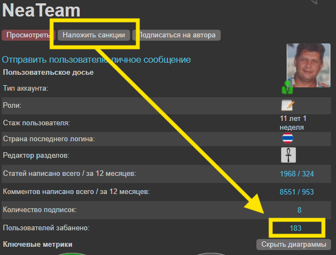Select the Тип аккаунта row label
The height and width of the screenshot is (255, 336).
26,88
